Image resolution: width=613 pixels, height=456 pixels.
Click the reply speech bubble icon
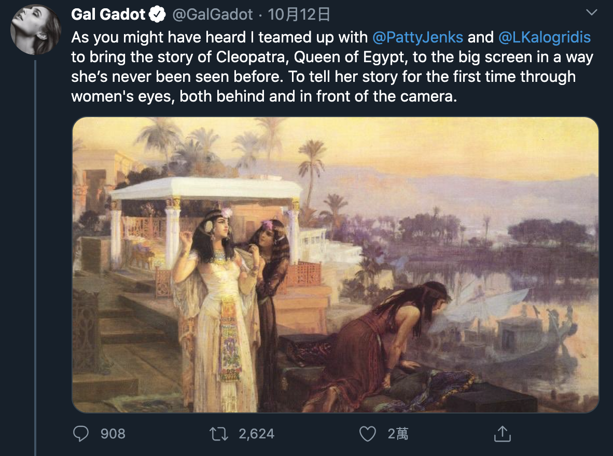point(81,433)
